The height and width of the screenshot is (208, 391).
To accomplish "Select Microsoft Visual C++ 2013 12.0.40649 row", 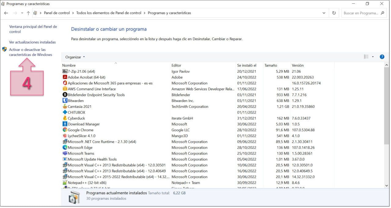I will (198, 171).
